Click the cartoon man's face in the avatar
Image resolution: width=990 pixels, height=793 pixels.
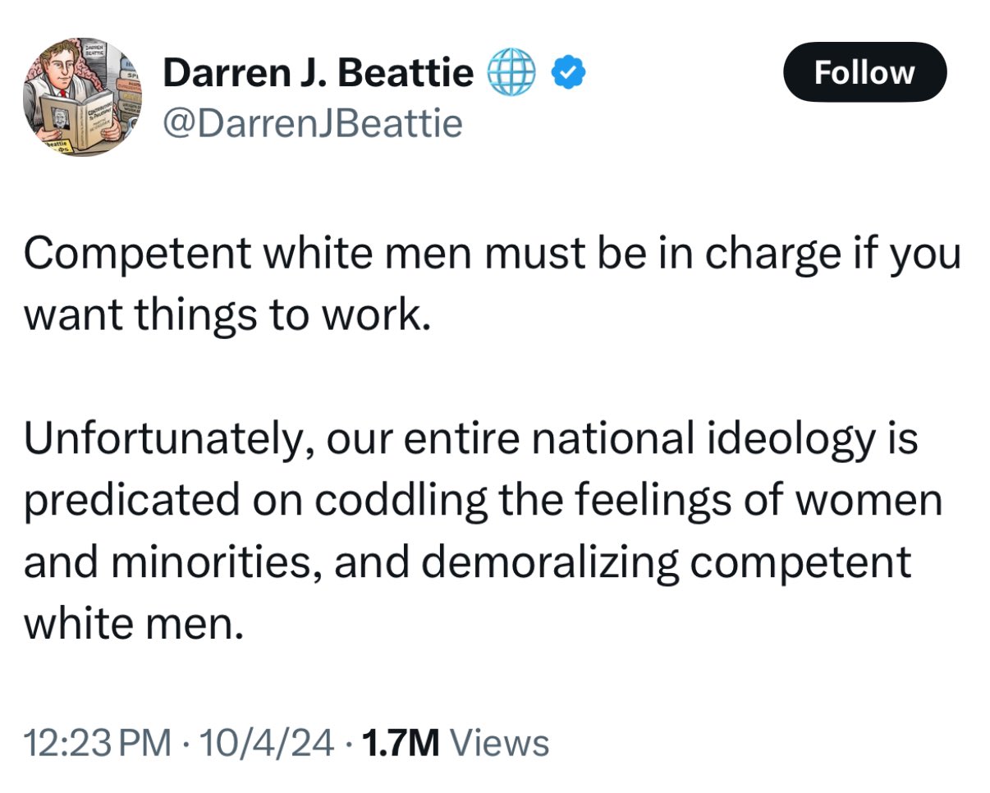62,66
